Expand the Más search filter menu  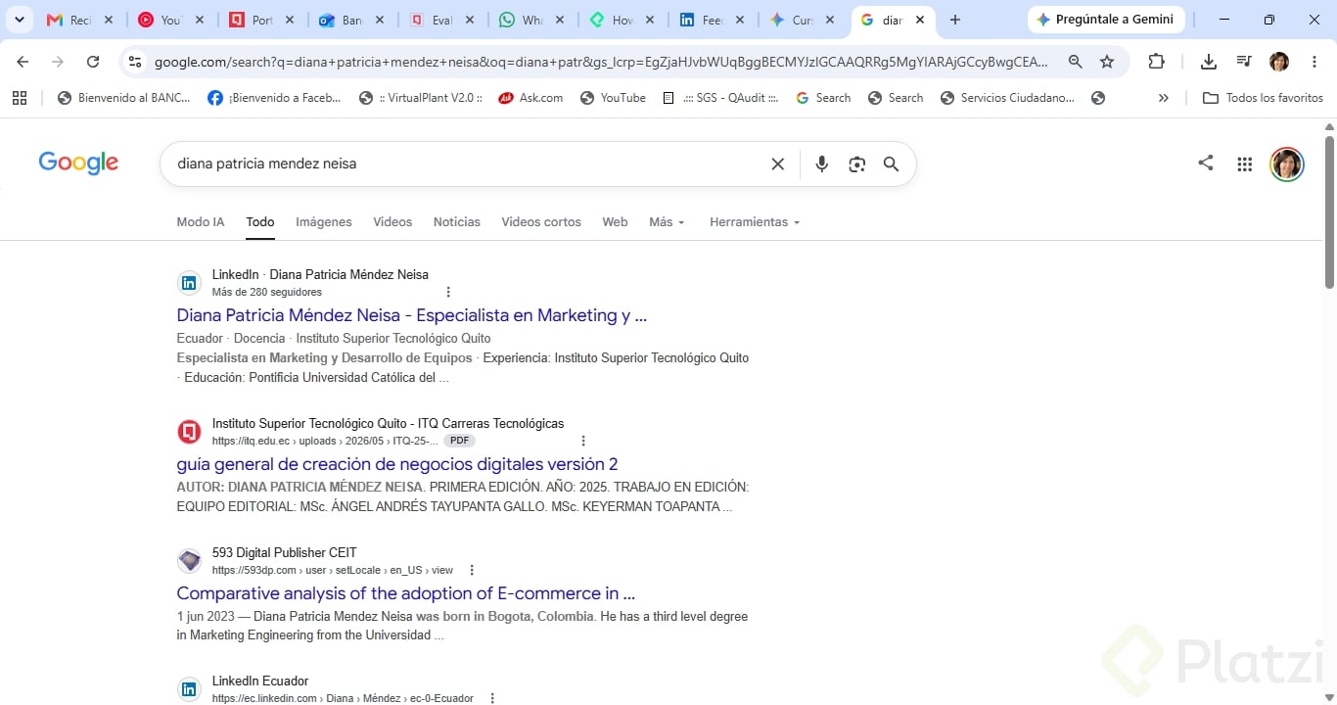667,222
